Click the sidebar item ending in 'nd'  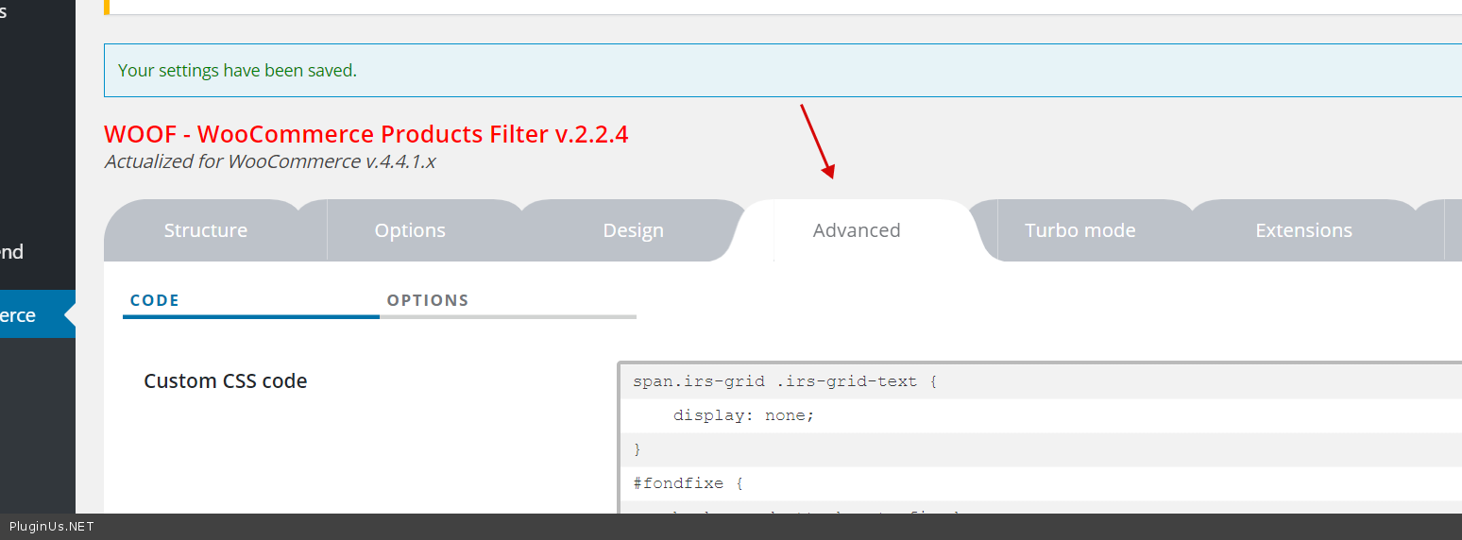pos(13,252)
